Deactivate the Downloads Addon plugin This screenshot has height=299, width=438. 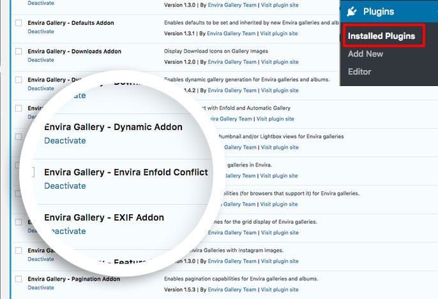pos(41,60)
